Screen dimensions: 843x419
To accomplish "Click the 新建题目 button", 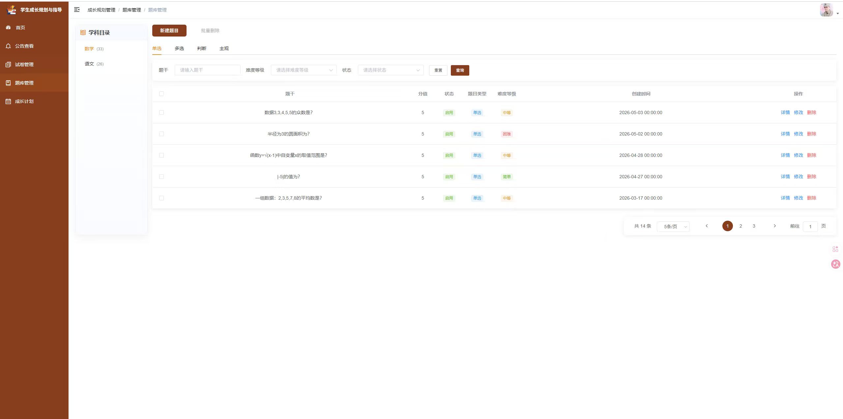I will click(x=169, y=31).
